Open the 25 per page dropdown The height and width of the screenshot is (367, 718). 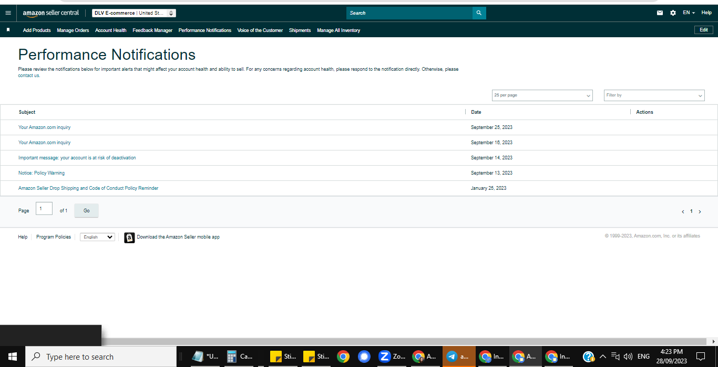tap(542, 95)
